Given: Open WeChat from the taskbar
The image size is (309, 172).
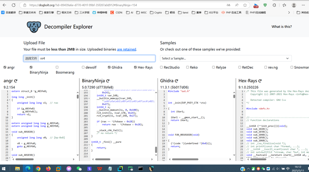Looking at the screenshot, I should point(79,169).
